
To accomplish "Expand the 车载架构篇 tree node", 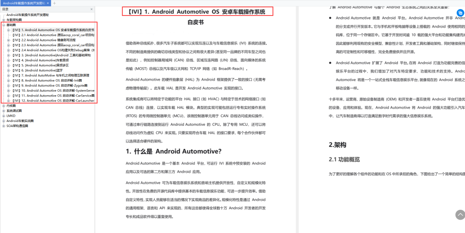I will [3, 19].
